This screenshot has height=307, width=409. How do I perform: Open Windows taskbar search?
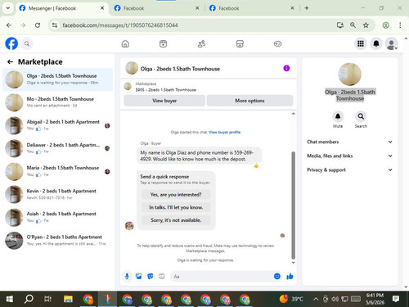(x=29, y=299)
